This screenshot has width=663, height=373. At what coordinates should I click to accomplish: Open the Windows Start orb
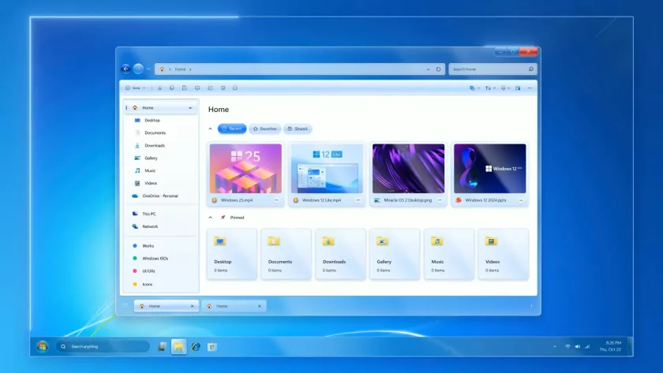42,346
